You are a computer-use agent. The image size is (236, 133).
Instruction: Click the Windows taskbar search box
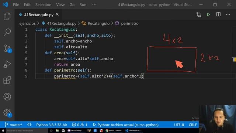[27, 130]
